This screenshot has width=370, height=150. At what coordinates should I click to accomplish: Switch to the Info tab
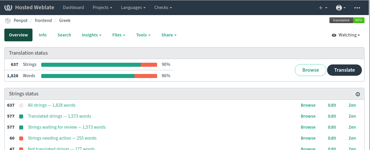[43, 35]
